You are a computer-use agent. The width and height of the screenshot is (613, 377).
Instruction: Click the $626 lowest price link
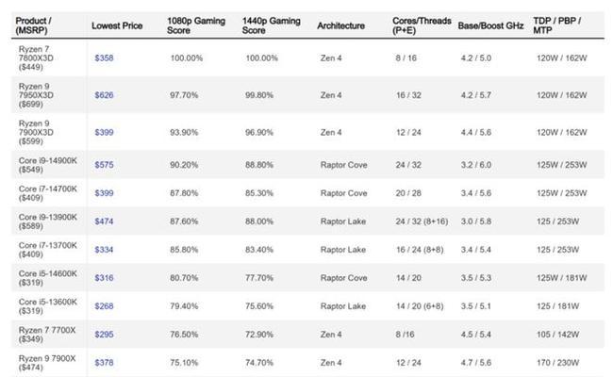(104, 95)
